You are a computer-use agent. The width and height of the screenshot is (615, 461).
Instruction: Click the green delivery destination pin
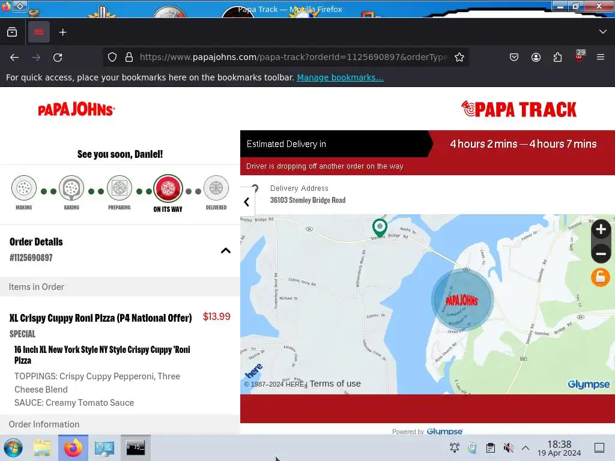[380, 227]
